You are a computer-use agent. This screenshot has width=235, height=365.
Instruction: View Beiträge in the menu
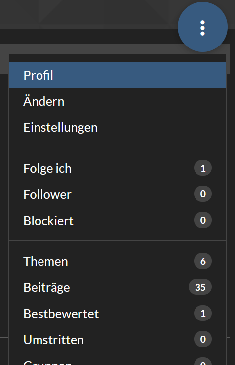click(117, 287)
